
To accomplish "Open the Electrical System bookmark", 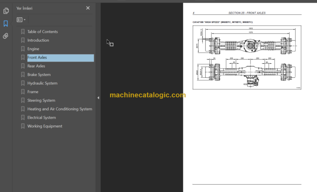I will tap(42, 118).
